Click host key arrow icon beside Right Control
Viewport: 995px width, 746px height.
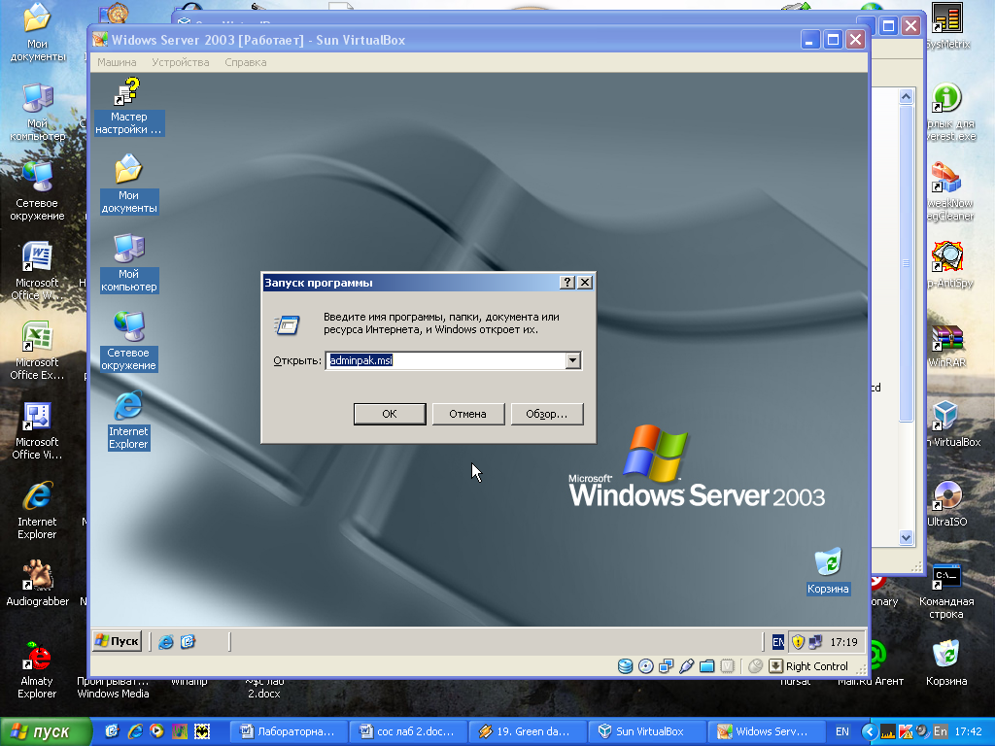coord(775,666)
